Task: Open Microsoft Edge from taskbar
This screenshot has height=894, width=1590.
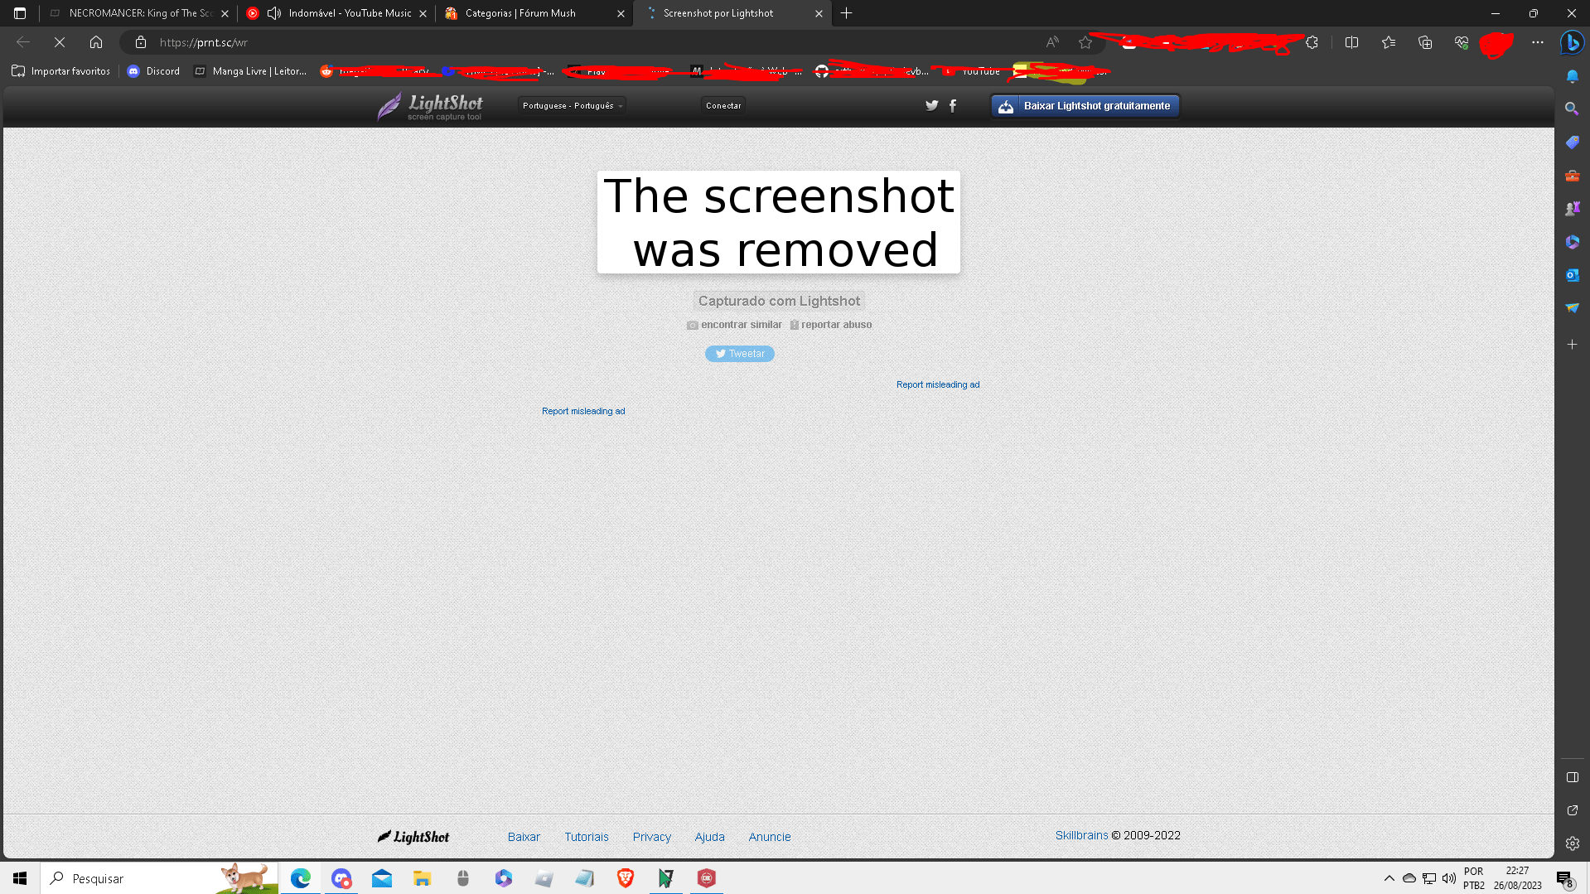Action: click(x=300, y=878)
